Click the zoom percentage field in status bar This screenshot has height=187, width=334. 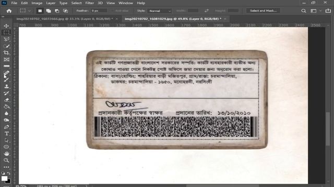coord(21,186)
